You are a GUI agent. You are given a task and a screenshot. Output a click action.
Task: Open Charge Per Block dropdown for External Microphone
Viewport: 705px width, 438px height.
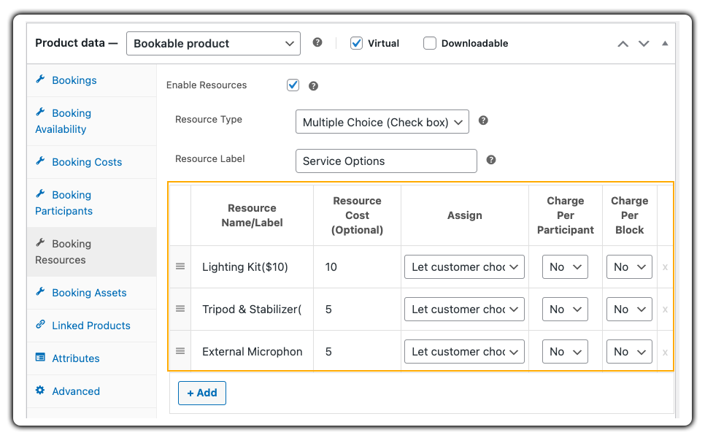click(x=629, y=352)
